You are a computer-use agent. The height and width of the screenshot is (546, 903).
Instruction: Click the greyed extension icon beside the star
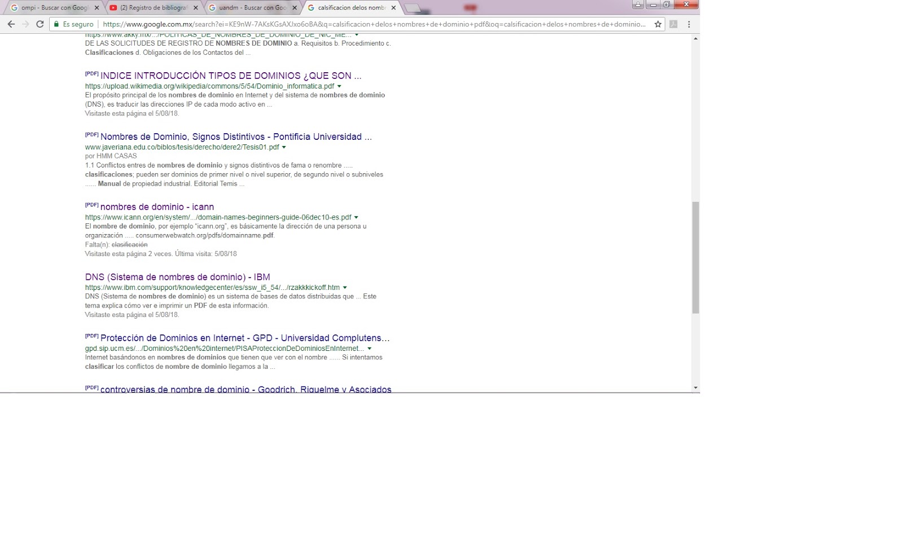[x=673, y=24]
